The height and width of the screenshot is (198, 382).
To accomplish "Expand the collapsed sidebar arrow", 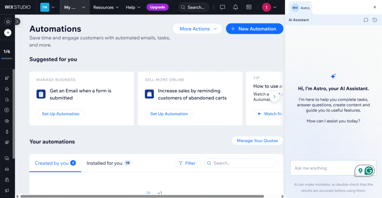I will pos(18,22).
